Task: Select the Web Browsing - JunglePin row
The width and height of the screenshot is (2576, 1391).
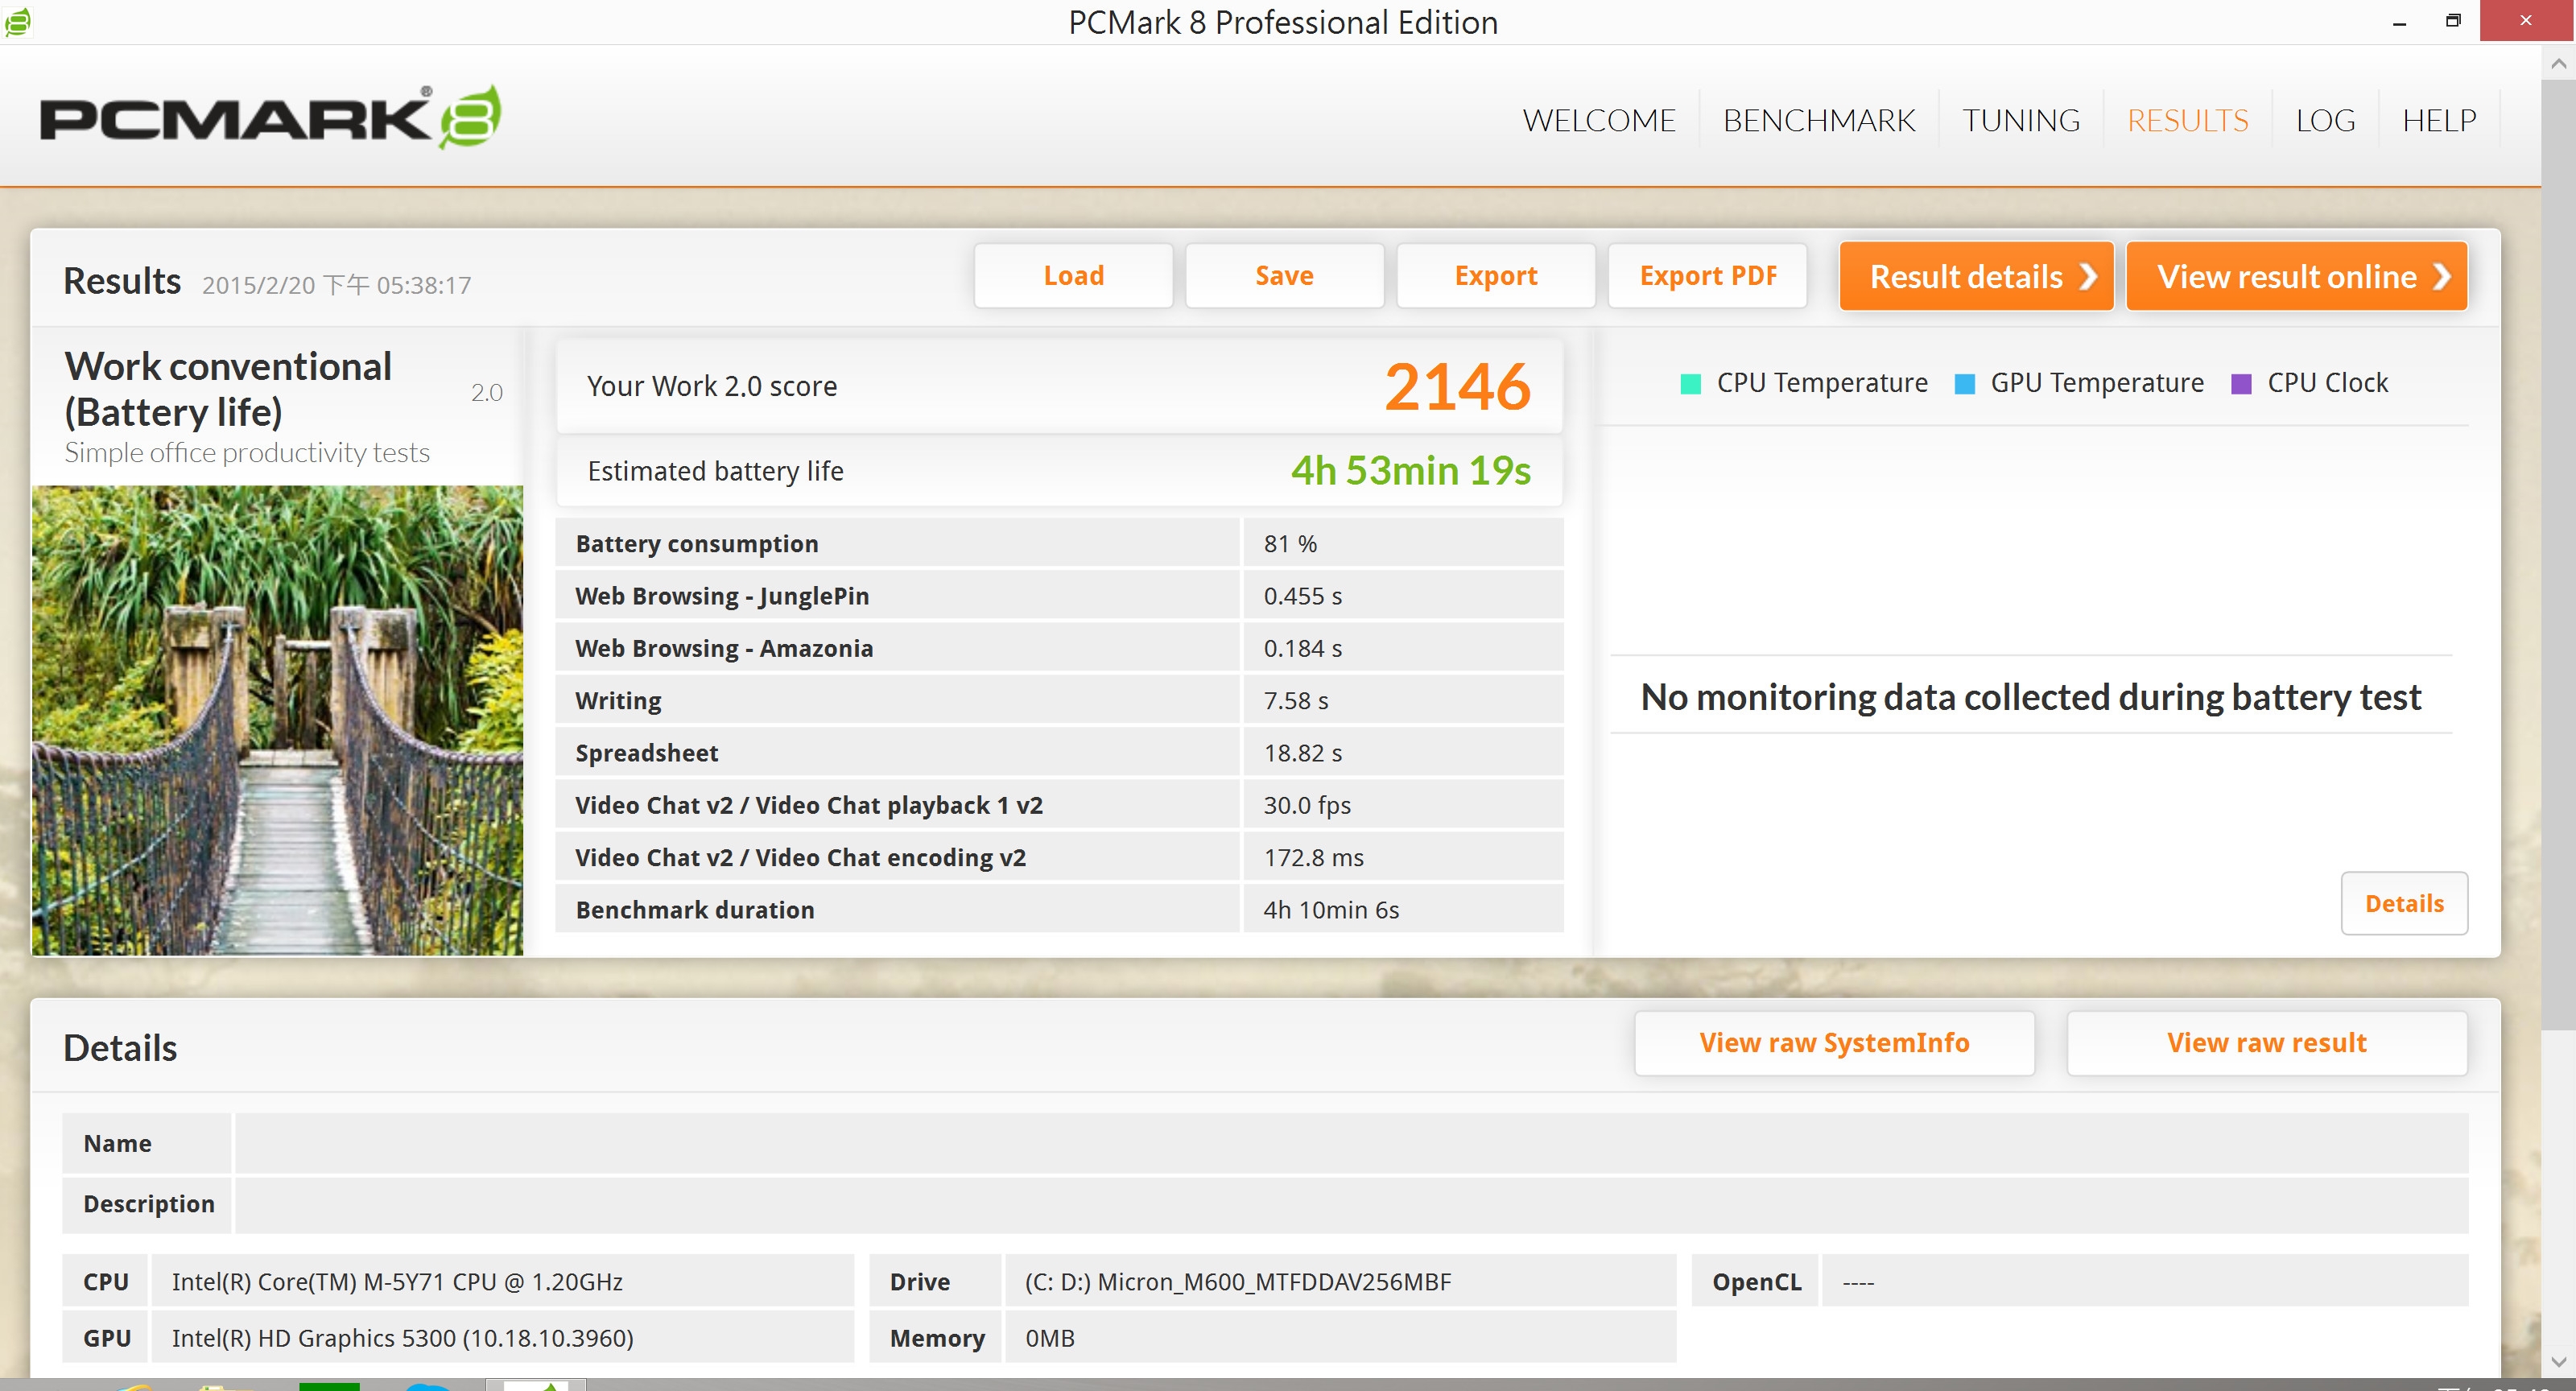Action: click(x=1059, y=596)
